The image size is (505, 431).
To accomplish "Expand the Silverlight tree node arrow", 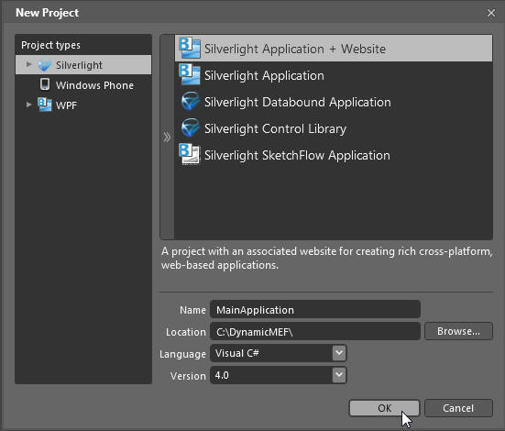I will point(29,64).
